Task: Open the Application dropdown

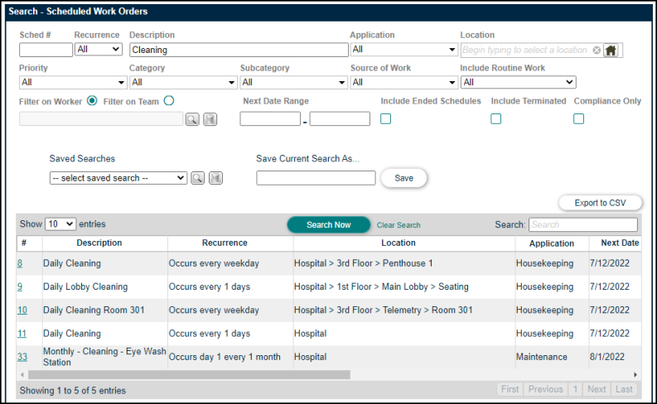Action: point(404,50)
